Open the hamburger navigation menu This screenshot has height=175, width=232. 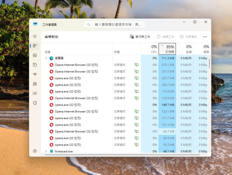point(35,36)
